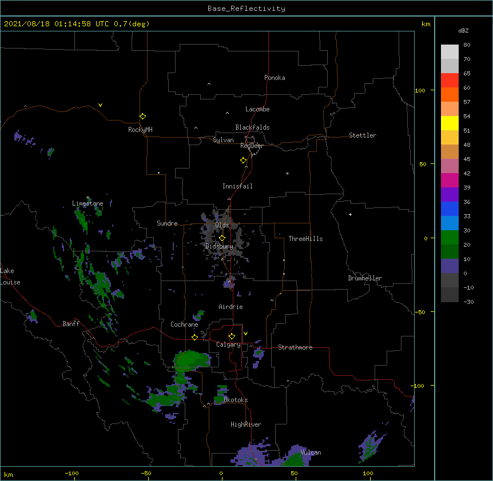Click the Vulcan town label

pyautogui.click(x=311, y=452)
